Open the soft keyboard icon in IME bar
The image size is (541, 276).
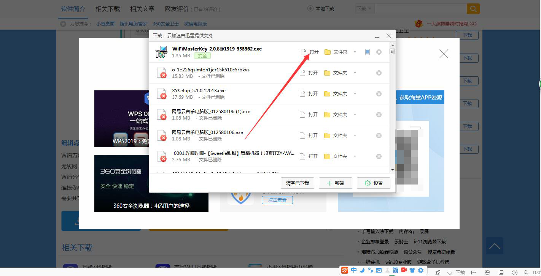(379, 270)
